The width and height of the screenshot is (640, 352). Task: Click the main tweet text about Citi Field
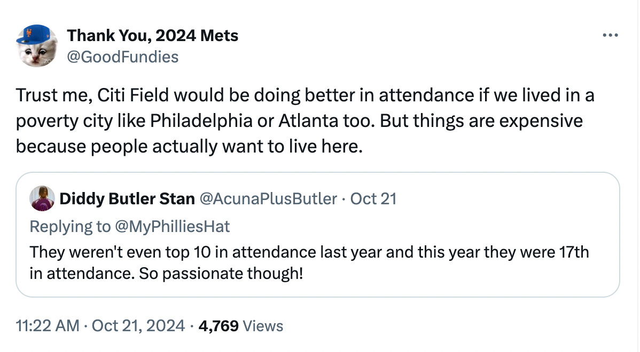click(x=305, y=121)
